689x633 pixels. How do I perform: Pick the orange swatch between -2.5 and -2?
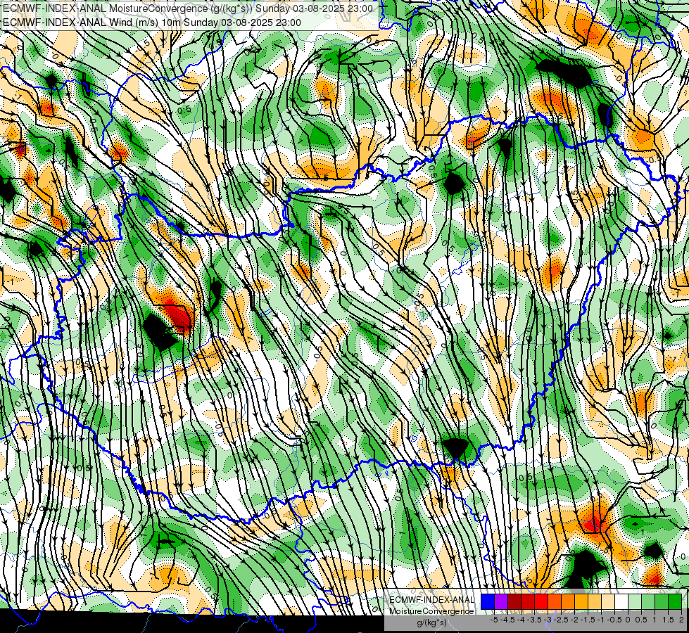pyautogui.click(x=568, y=601)
